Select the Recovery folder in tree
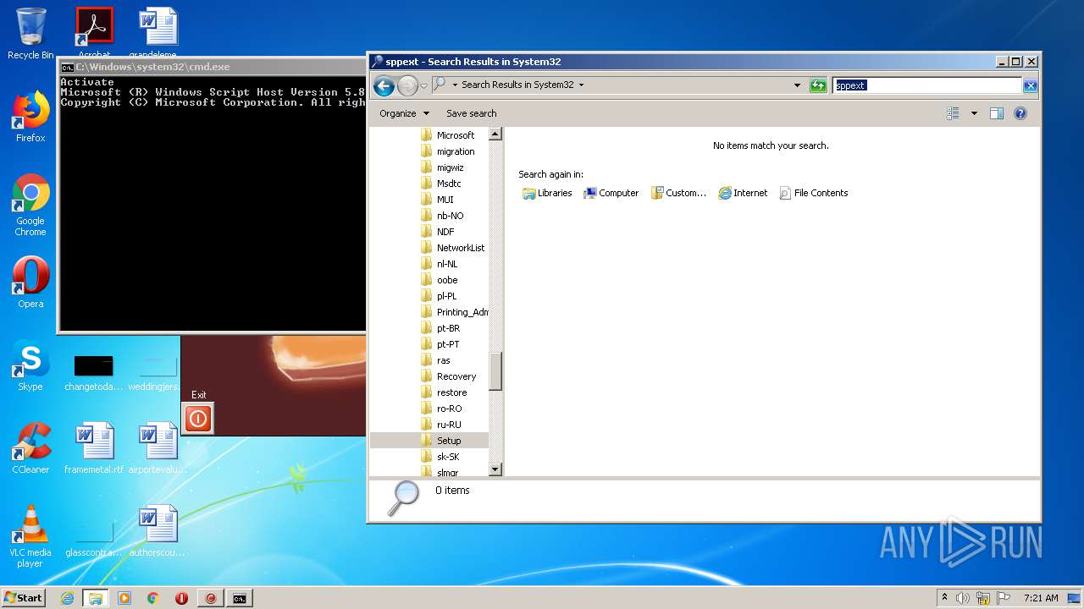 point(454,376)
